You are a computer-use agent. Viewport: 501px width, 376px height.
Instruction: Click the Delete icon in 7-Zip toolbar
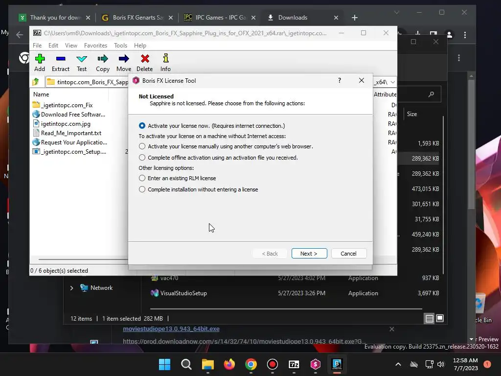[x=145, y=59]
